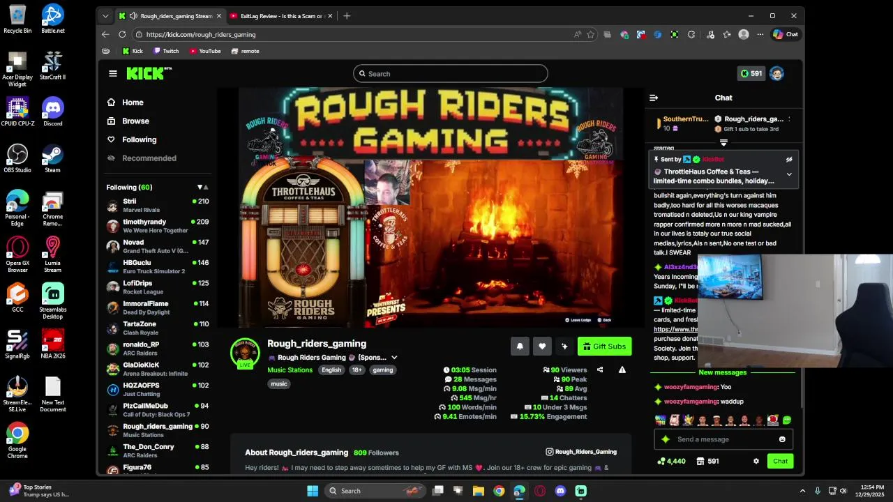893x502 pixels.
Task: Collapse the chat panel with the arrow icon
Action: tap(654, 98)
